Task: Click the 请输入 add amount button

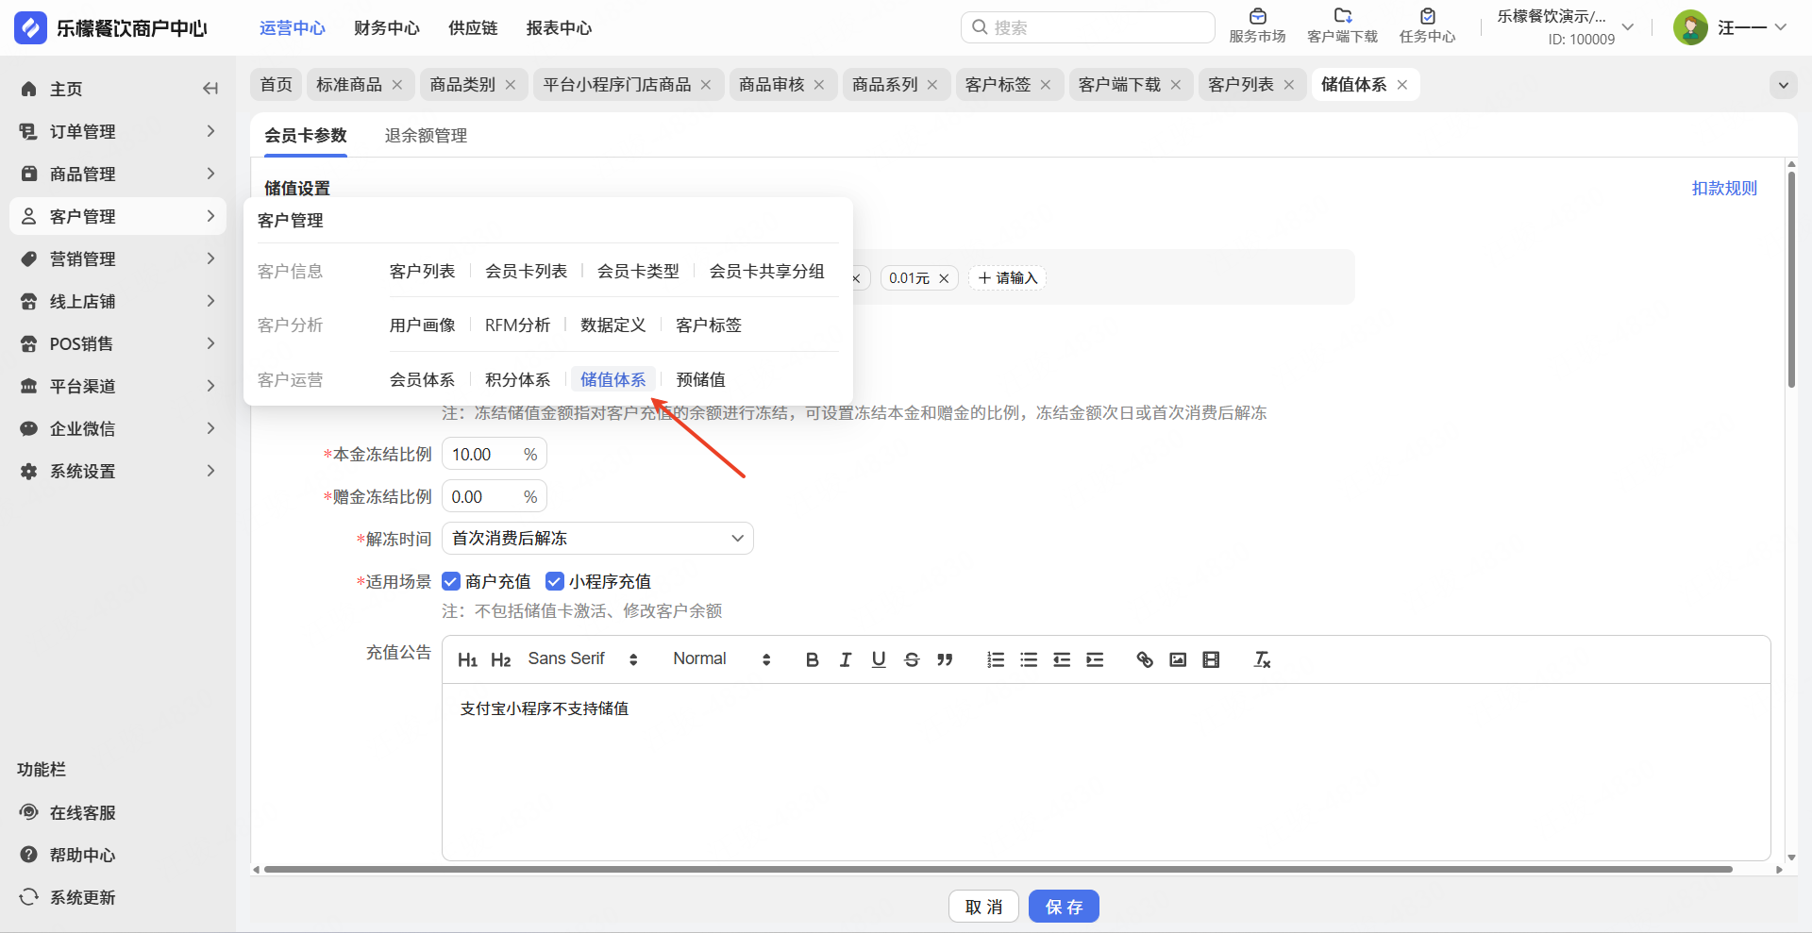Action: [x=1007, y=278]
